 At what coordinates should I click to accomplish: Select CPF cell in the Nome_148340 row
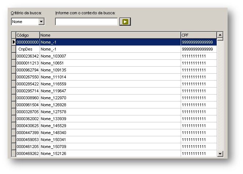pyautogui.click(x=199, y=133)
